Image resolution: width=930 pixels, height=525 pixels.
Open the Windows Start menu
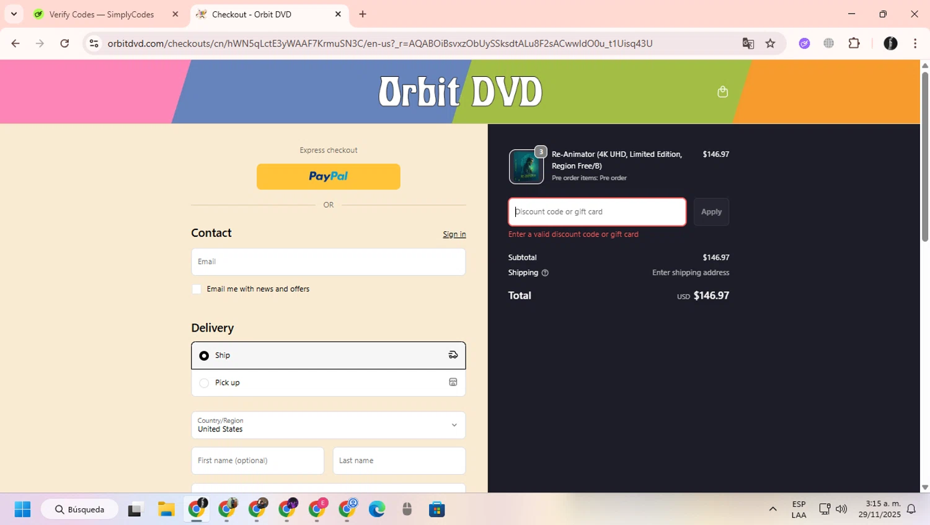pos(22,510)
